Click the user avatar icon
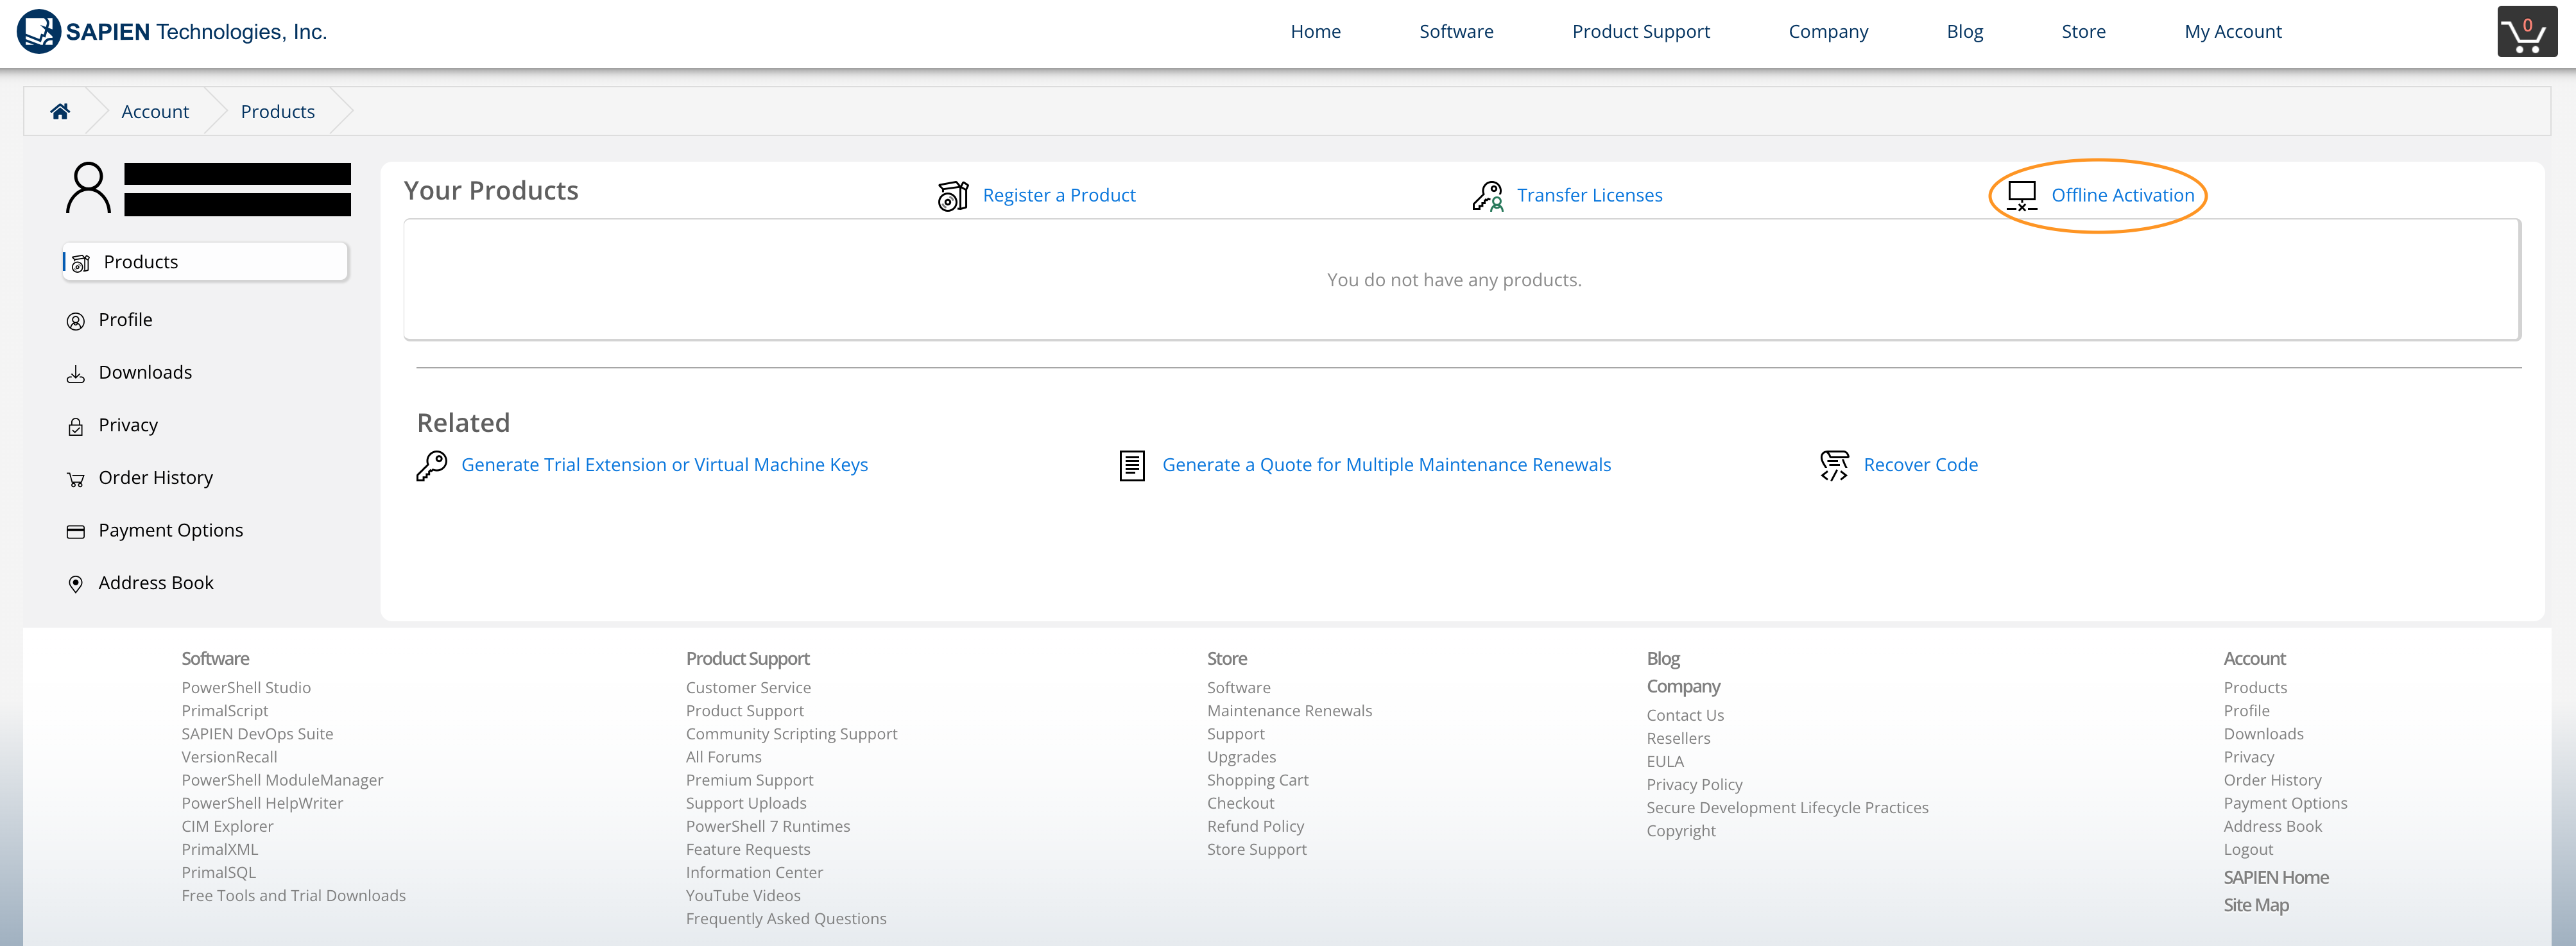This screenshot has width=2576, height=946. click(88, 188)
